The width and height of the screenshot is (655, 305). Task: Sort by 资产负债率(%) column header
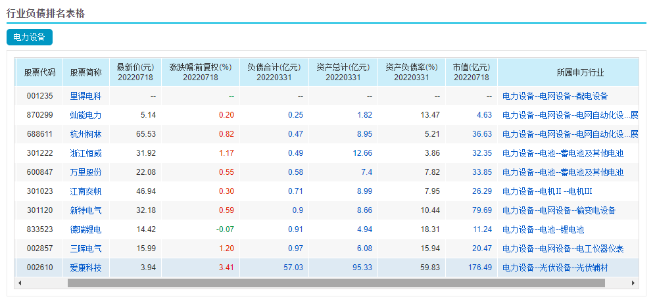(411, 72)
